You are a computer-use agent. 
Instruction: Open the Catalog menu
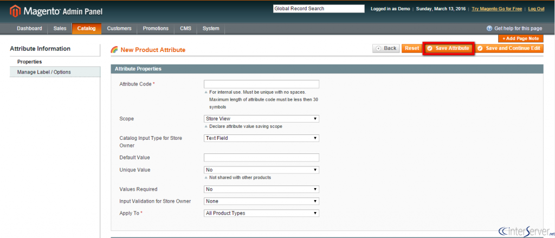(x=86, y=28)
